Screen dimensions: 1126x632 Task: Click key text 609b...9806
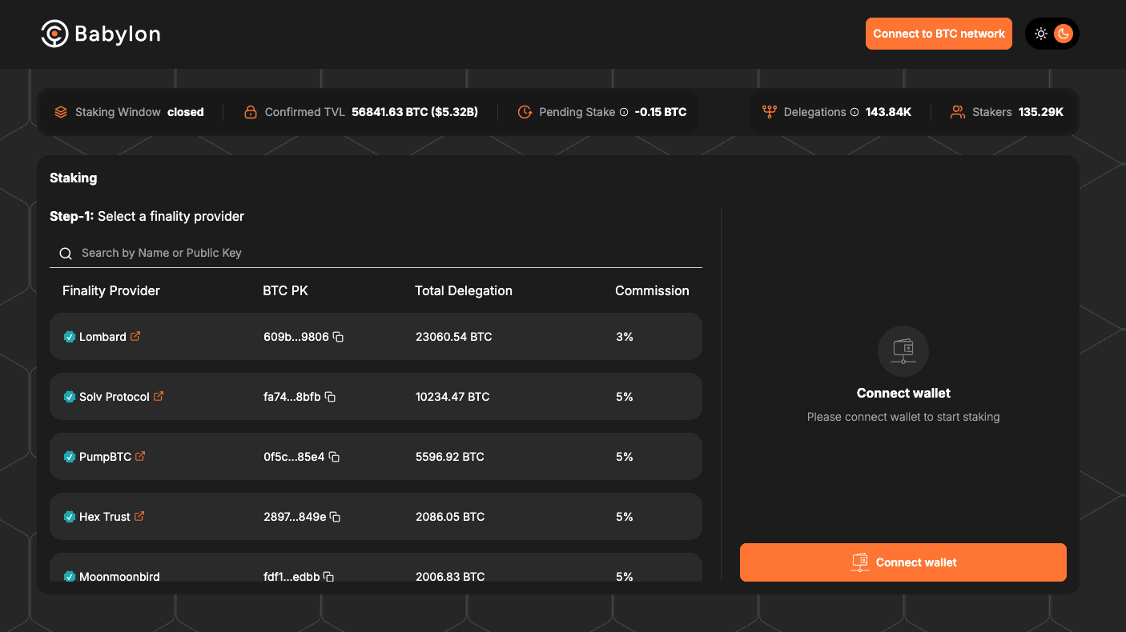pos(296,337)
